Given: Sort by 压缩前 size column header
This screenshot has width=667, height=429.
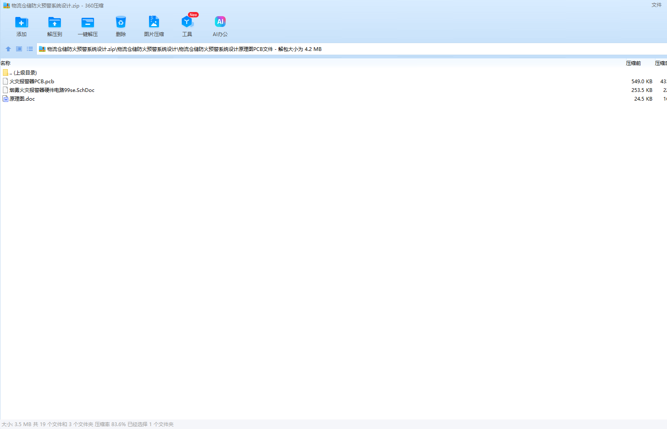Looking at the screenshot, I should (x=633, y=63).
